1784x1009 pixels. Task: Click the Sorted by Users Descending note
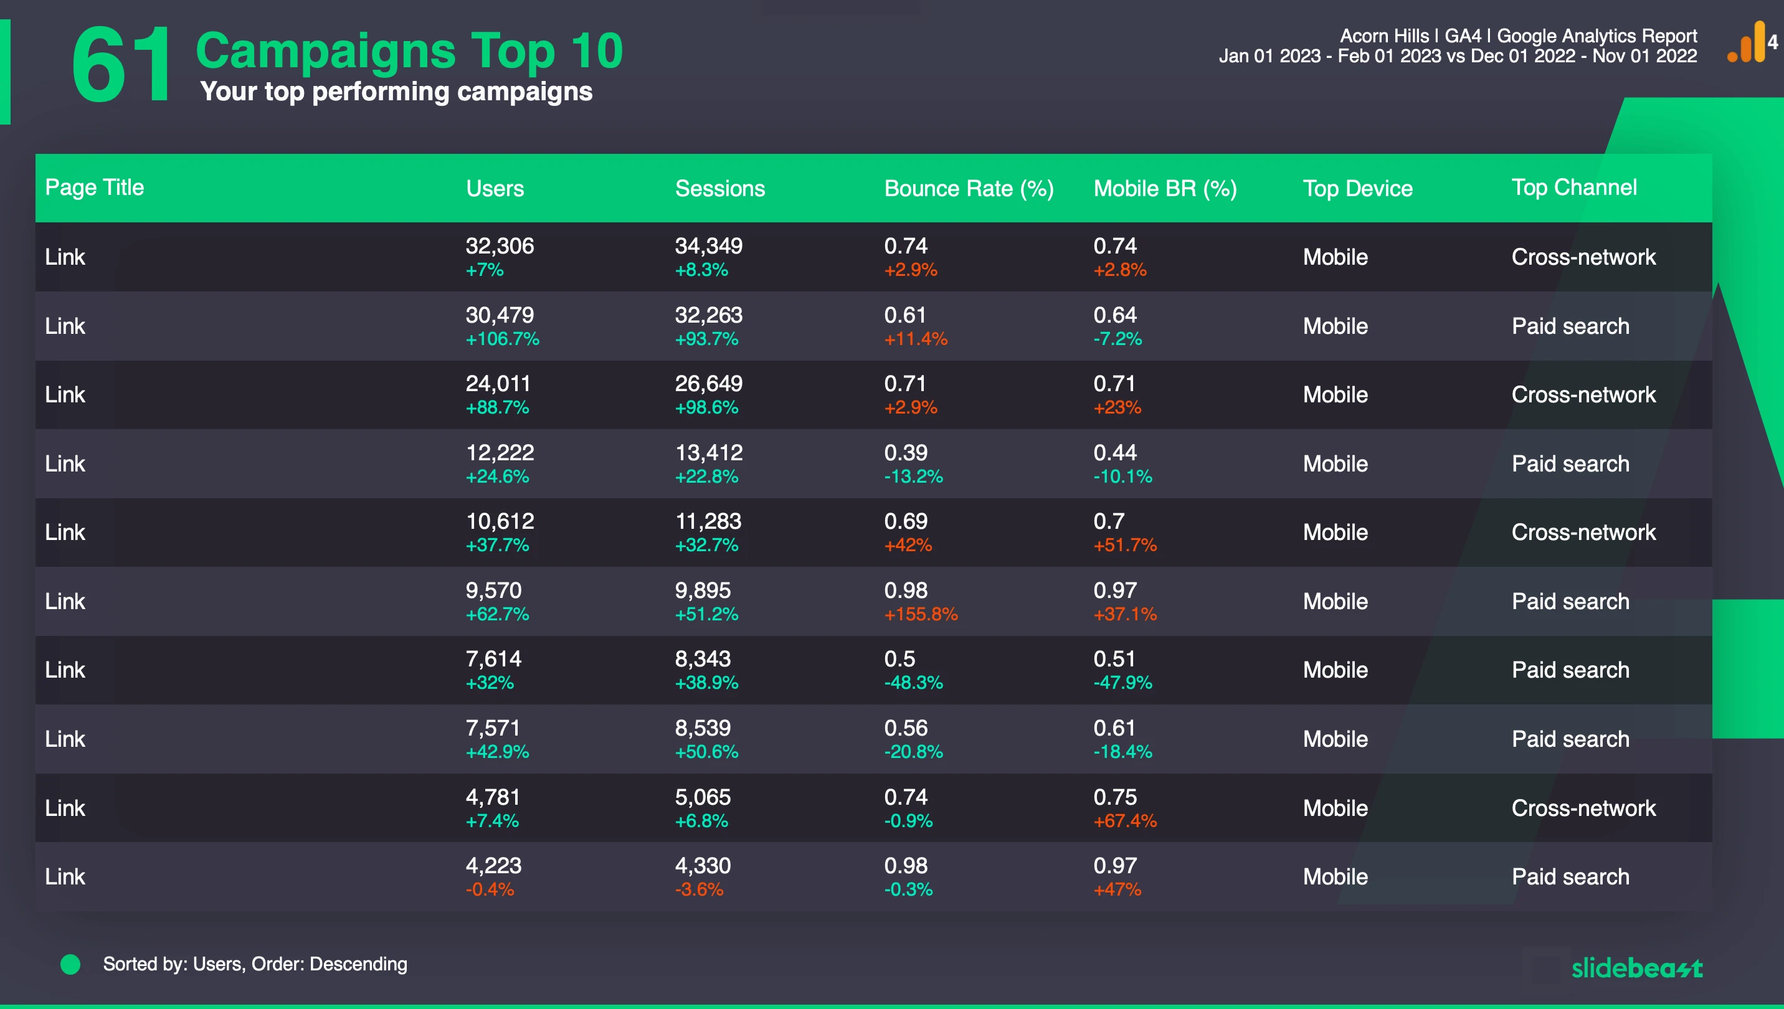coord(255,964)
